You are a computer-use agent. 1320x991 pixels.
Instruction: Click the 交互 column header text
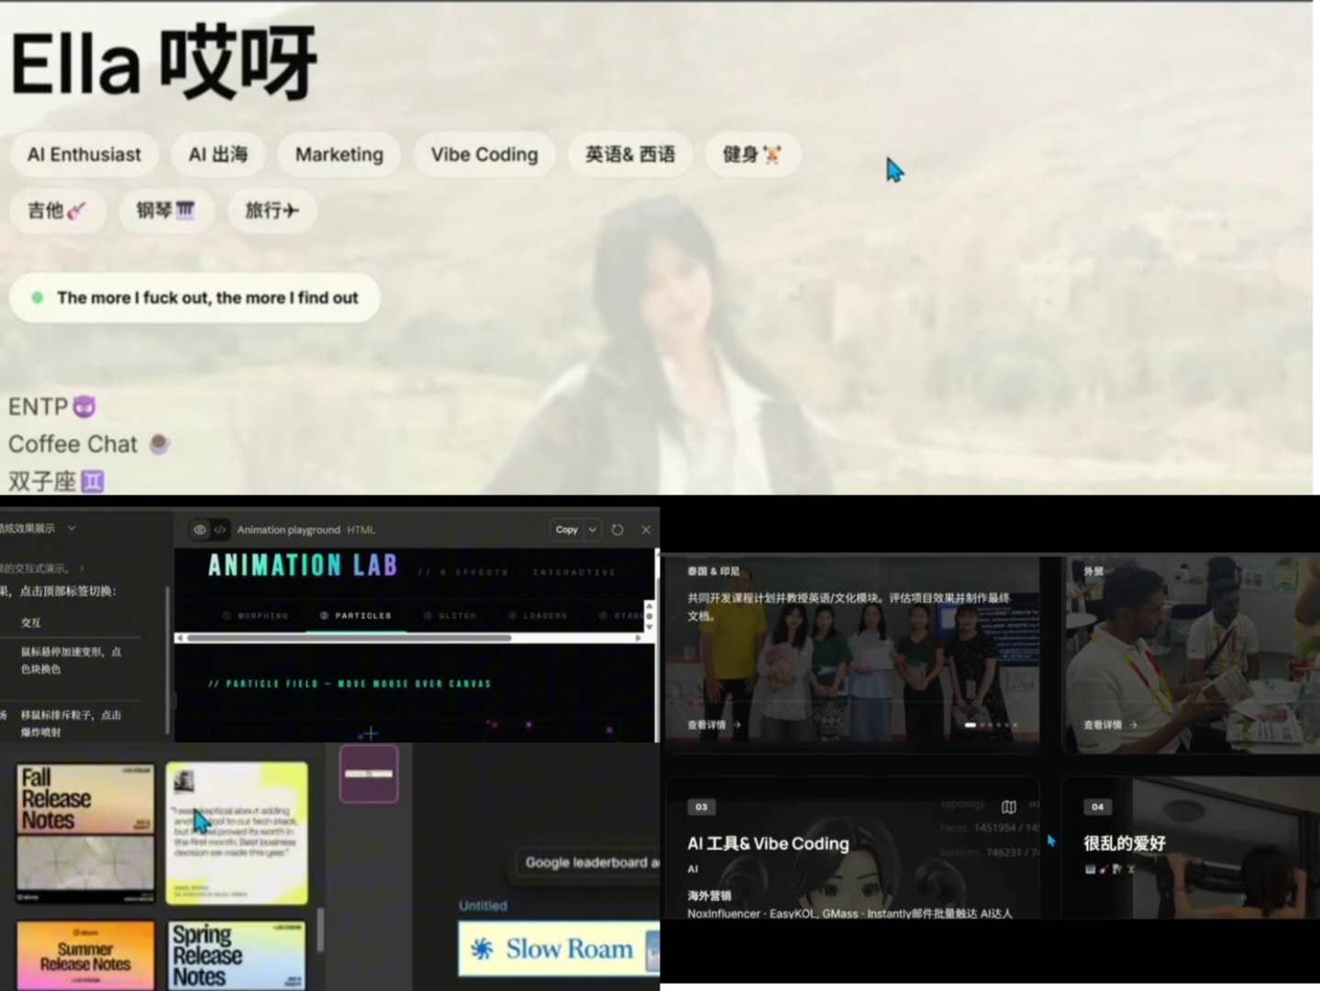coord(31,622)
